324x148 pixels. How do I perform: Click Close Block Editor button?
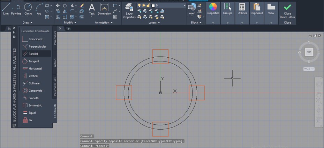pos(287,11)
